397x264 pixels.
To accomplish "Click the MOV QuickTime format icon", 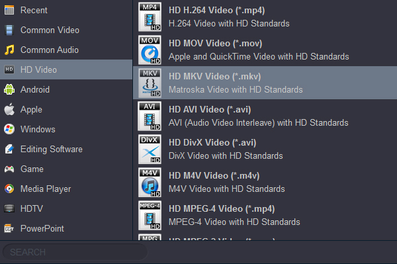I will [x=150, y=50].
